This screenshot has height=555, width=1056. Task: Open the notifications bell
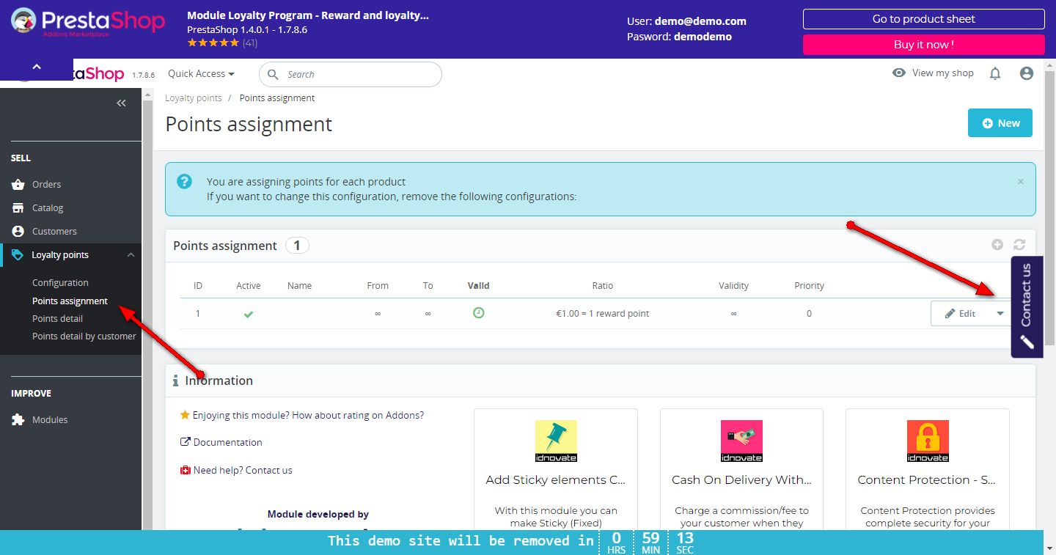click(995, 73)
